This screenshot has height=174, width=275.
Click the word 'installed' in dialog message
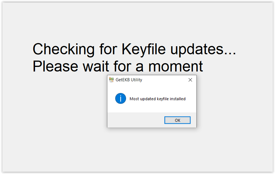177,99
